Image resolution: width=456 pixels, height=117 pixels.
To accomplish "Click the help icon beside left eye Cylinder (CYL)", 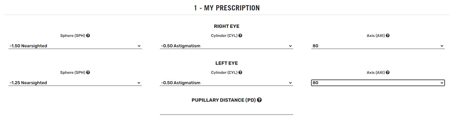I will [240, 72].
